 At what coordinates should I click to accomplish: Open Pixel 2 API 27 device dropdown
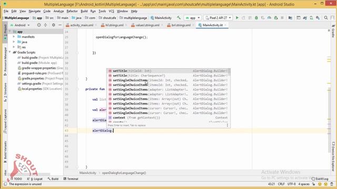click(218, 18)
